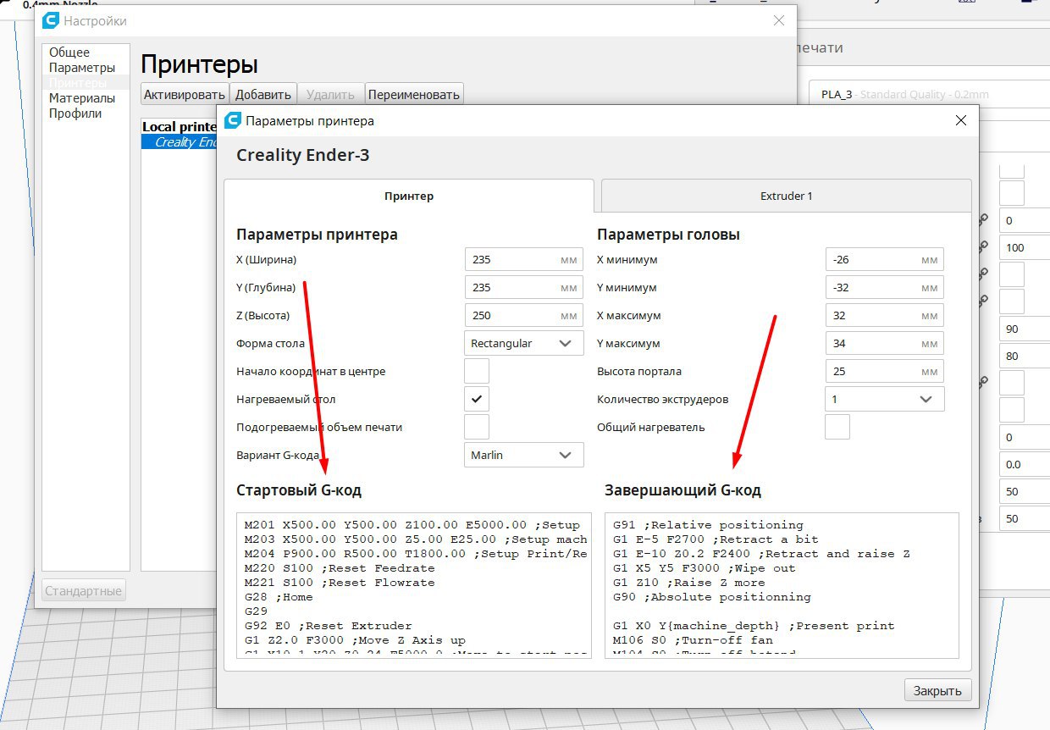The height and width of the screenshot is (730, 1050).
Task: Click the Cura logo in the Настройки title bar
Action: (x=51, y=20)
